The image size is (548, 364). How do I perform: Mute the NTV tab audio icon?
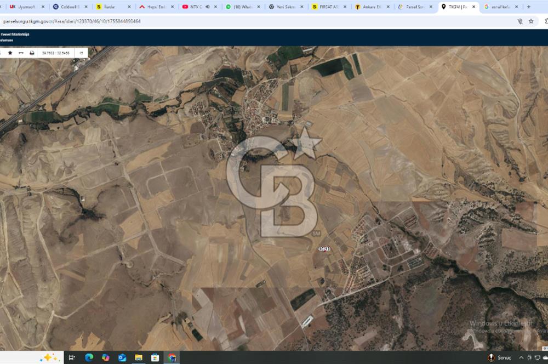coord(208,7)
